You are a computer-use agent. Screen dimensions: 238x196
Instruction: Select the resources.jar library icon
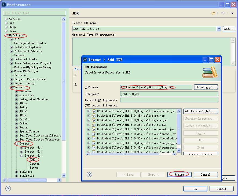coord(93,111)
